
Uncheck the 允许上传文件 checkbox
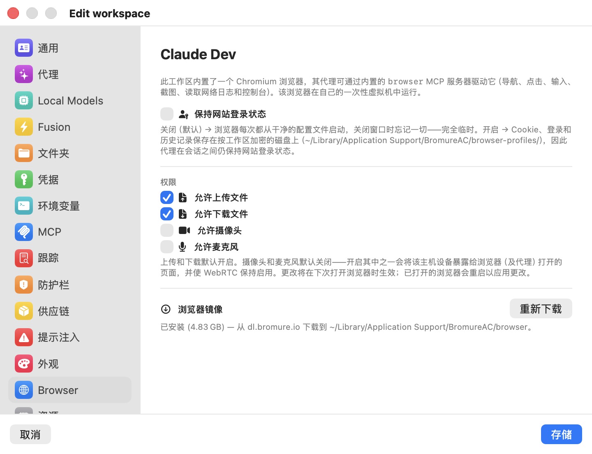click(x=167, y=198)
